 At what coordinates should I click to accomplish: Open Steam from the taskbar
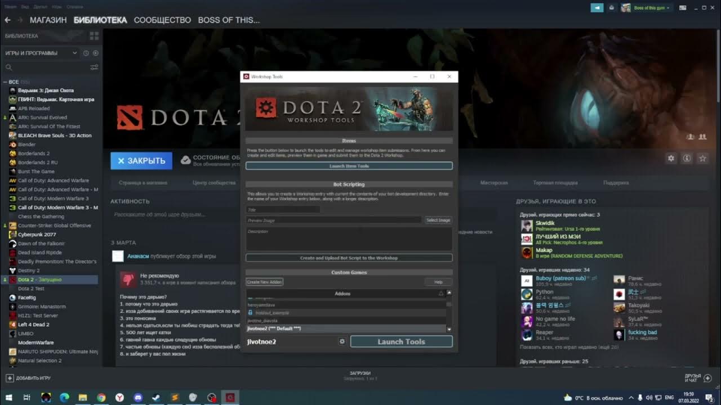coord(156,397)
